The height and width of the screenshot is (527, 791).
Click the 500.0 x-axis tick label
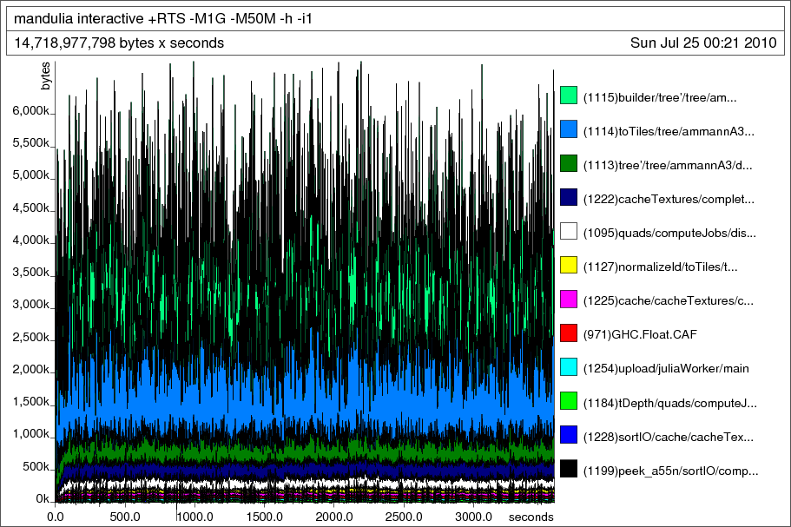click(x=125, y=517)
